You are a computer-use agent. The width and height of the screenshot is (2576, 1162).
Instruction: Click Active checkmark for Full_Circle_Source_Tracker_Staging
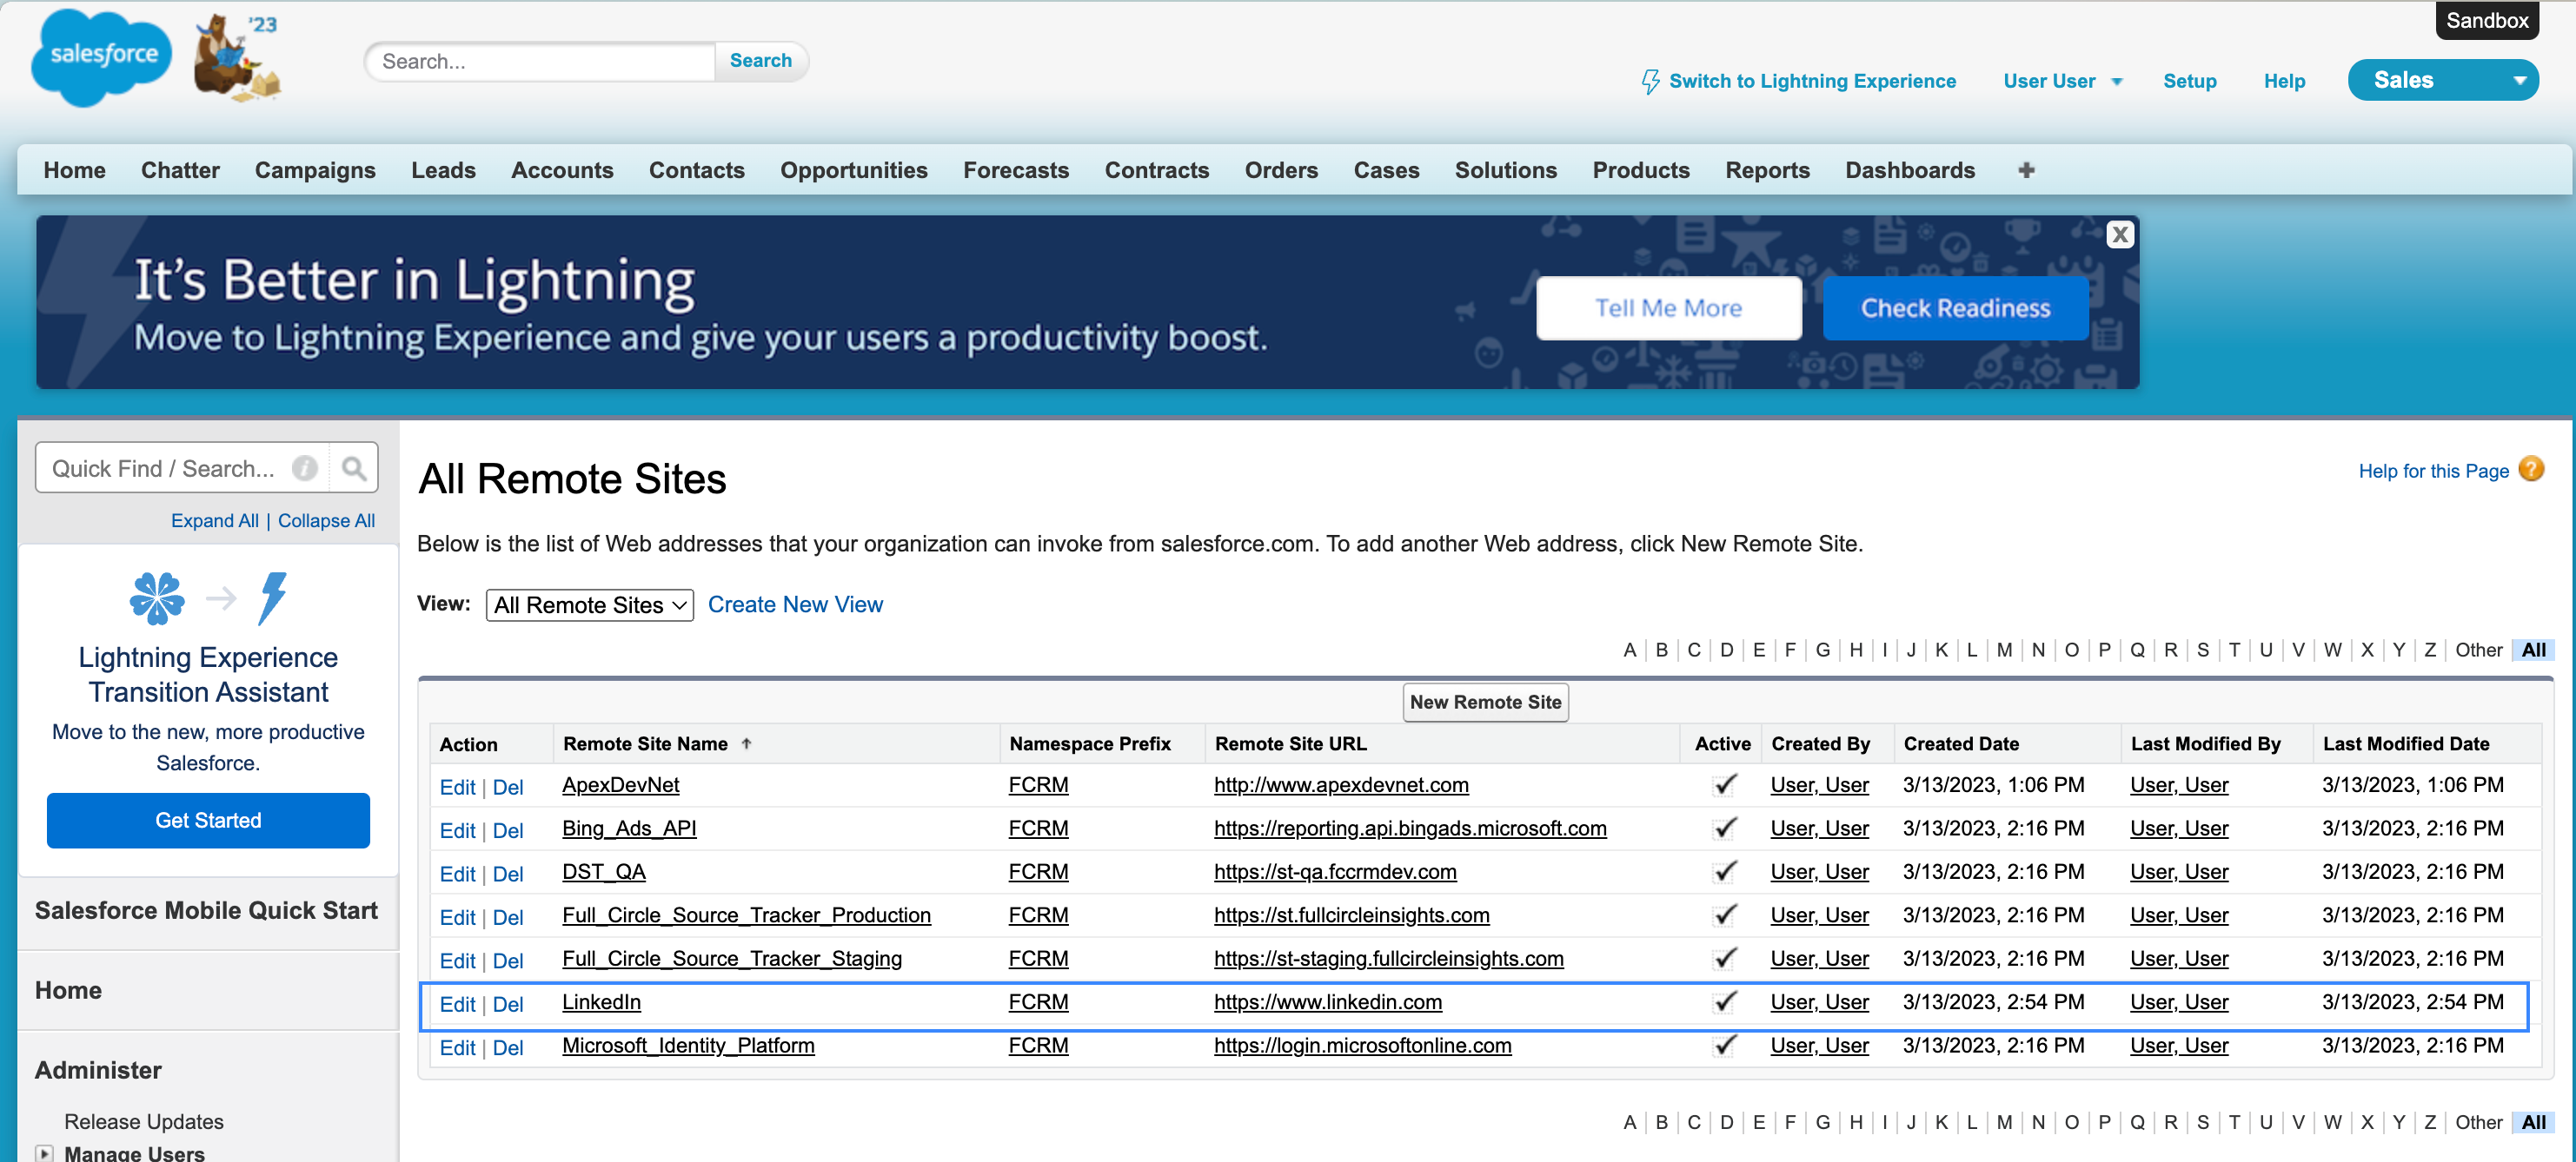click(x=1723, y=959)
